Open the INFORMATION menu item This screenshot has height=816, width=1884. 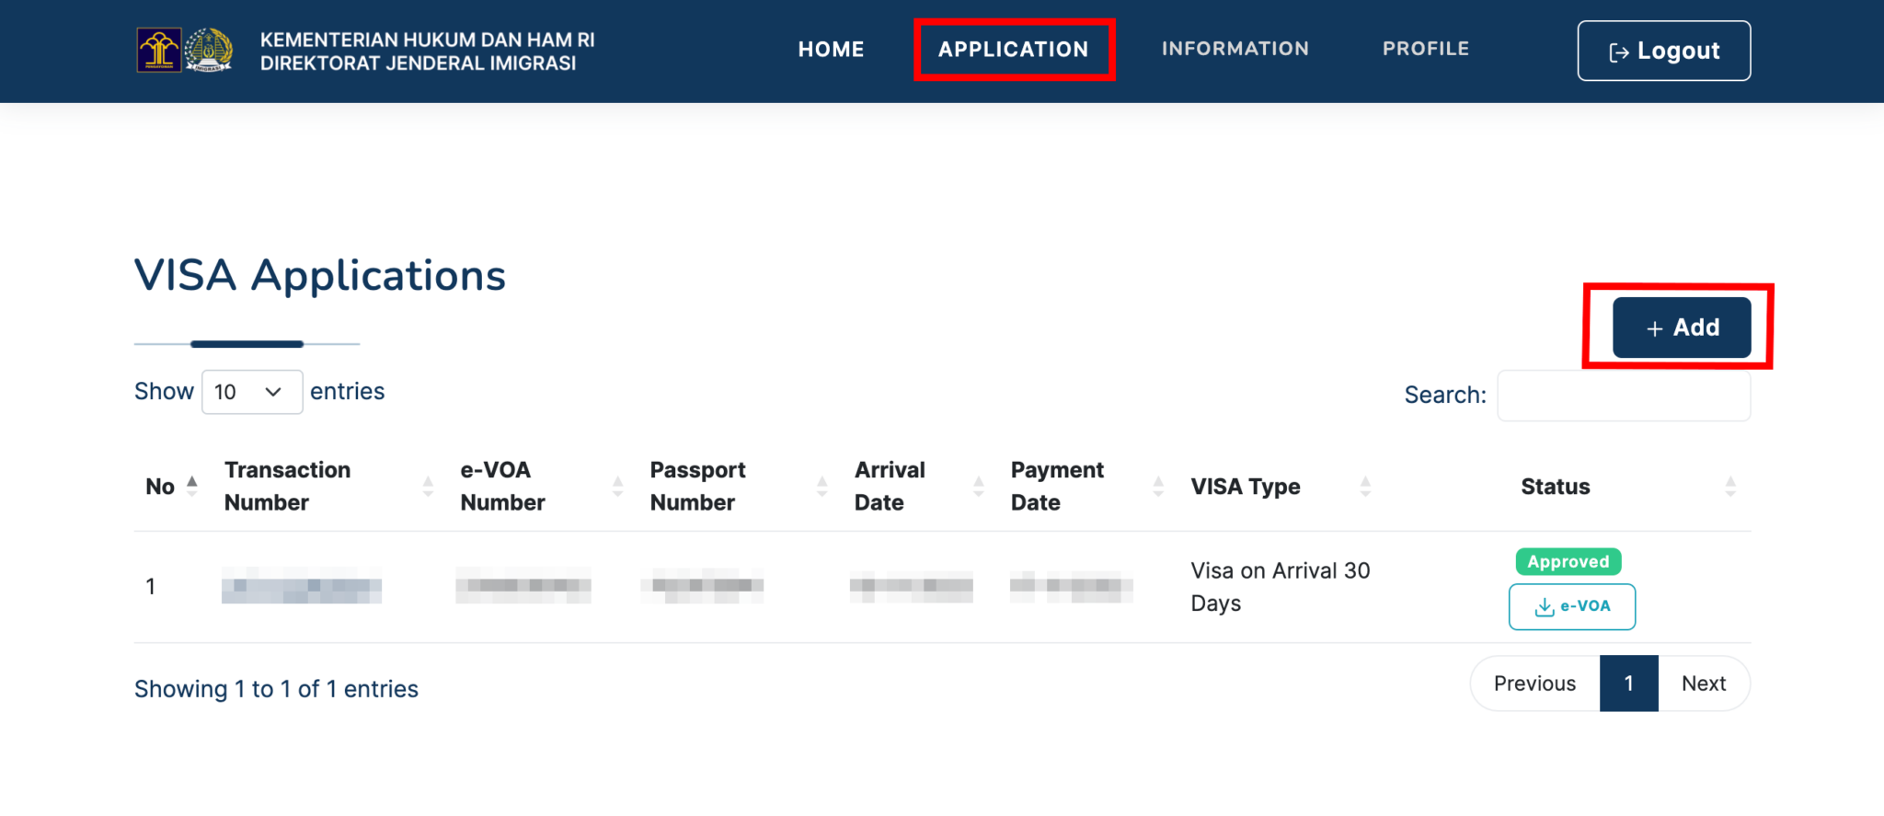coord(1235,49)
